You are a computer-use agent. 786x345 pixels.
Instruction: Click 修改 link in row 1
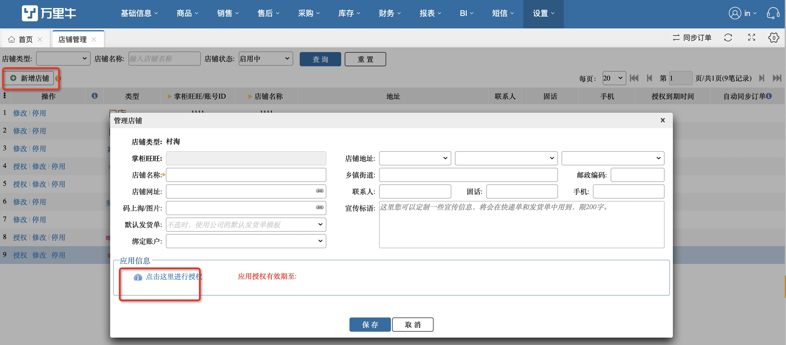tap(20, 113)
